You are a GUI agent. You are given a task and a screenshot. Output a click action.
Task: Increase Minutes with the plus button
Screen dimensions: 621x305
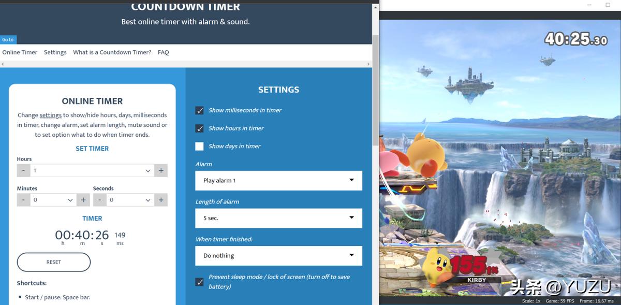83,200
